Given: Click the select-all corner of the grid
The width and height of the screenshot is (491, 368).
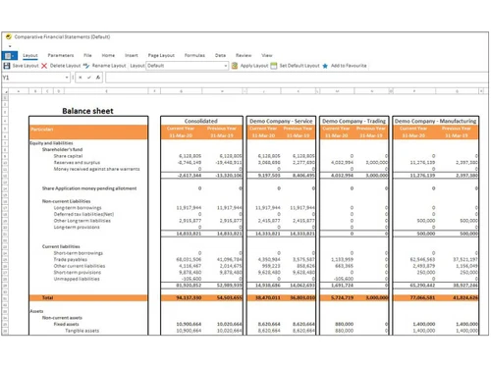Looking at the screenshot, I should (x=6, y=91).
